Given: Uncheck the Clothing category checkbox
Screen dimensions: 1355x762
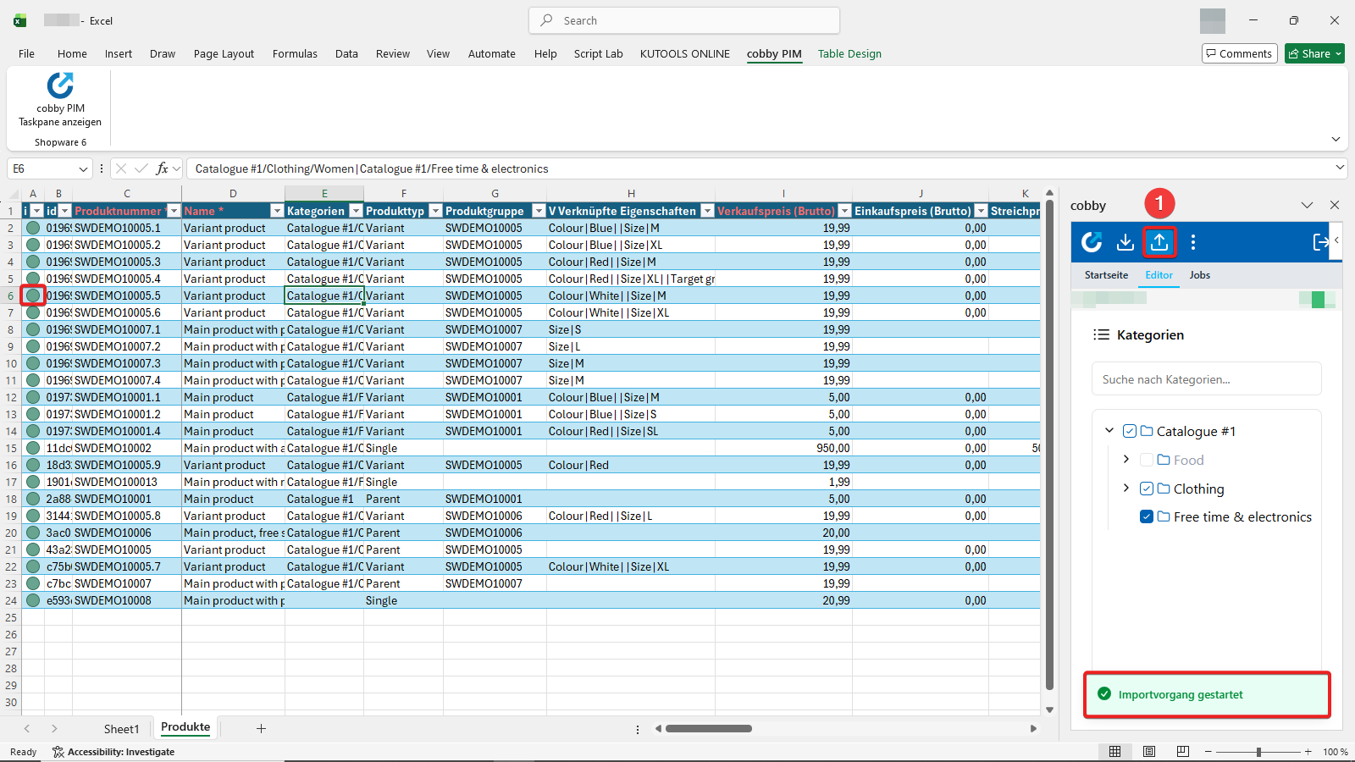Looking at the screenshot, I should [x=1147, y=489].
